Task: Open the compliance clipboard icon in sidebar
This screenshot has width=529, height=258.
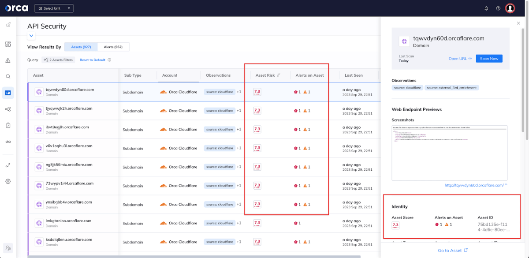Action: click(8, 125)
